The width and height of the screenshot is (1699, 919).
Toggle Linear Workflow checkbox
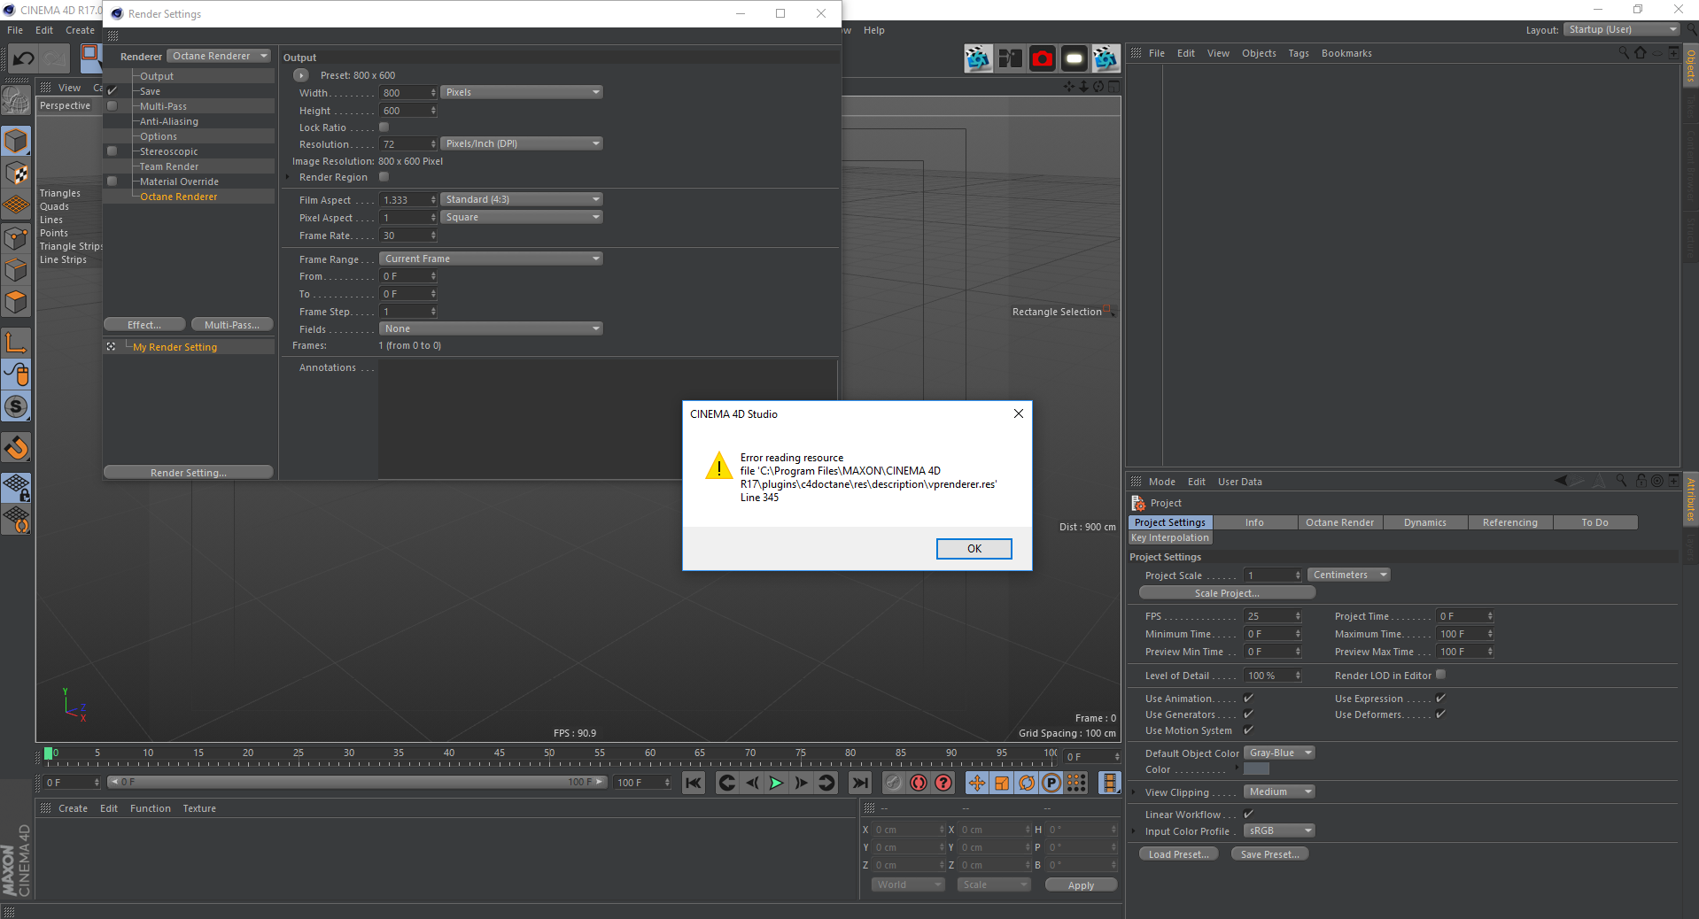click(x=1249, y=815)
